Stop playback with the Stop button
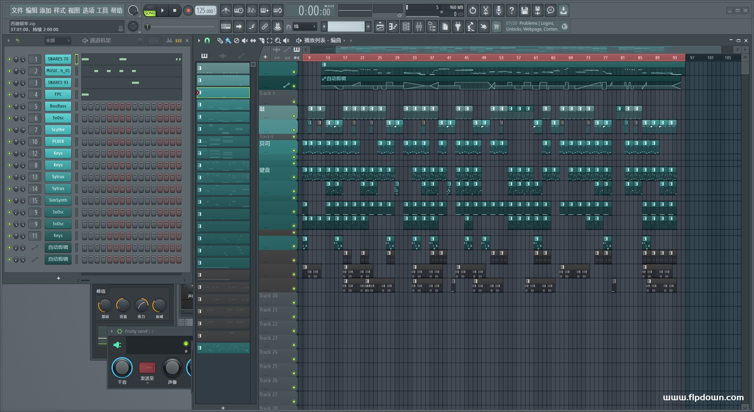 (x=175, y=11)
